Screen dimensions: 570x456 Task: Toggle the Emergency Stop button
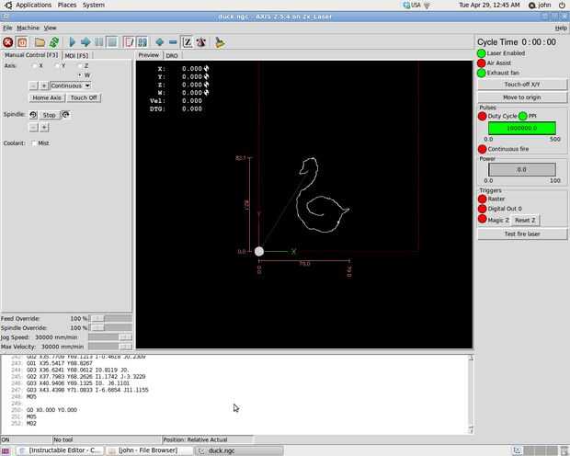(x=8, y=42)
